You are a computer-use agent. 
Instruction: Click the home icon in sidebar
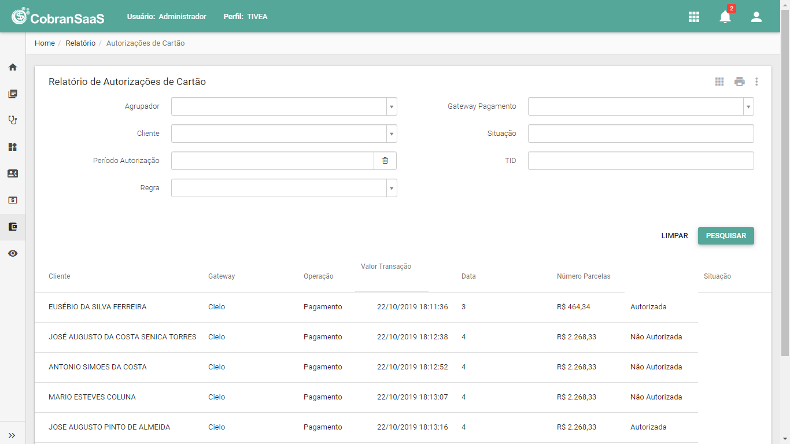pyautogui.click(x=13, y=67)
